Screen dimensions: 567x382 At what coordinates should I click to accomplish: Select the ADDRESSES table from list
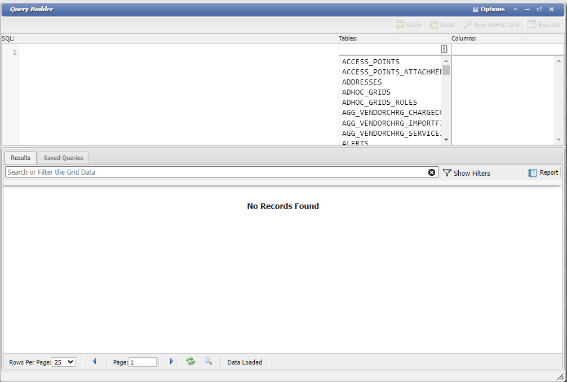(362, 82)
